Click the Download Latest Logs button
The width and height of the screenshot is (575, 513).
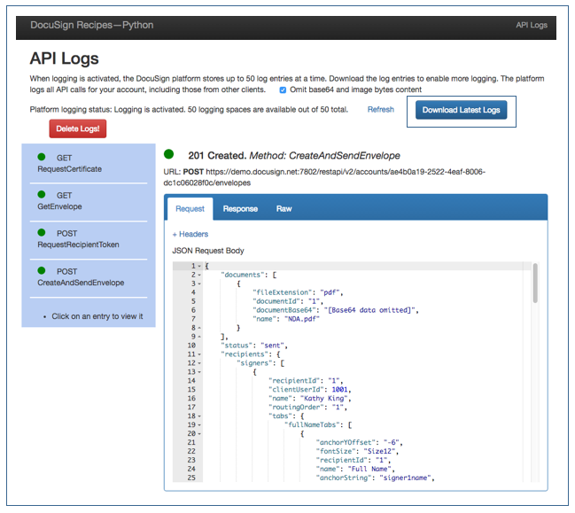[x=461, y=110]
